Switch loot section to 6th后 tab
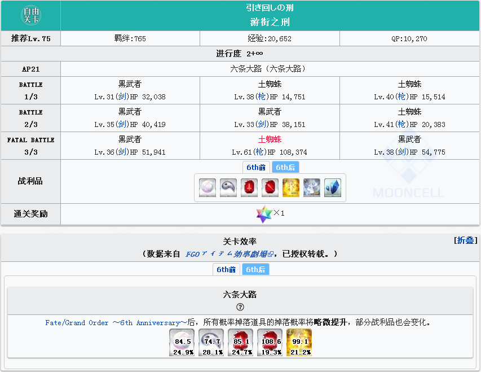 pyautogui.click(x=285, y=167)
